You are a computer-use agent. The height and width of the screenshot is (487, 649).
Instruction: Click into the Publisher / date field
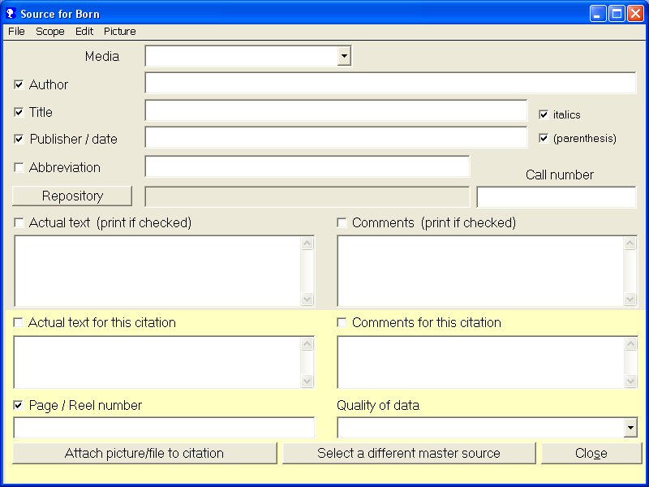coord(336,137)
